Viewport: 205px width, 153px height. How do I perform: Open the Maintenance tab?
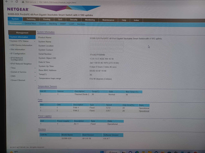pyautogui.click(x=108, y=20)
